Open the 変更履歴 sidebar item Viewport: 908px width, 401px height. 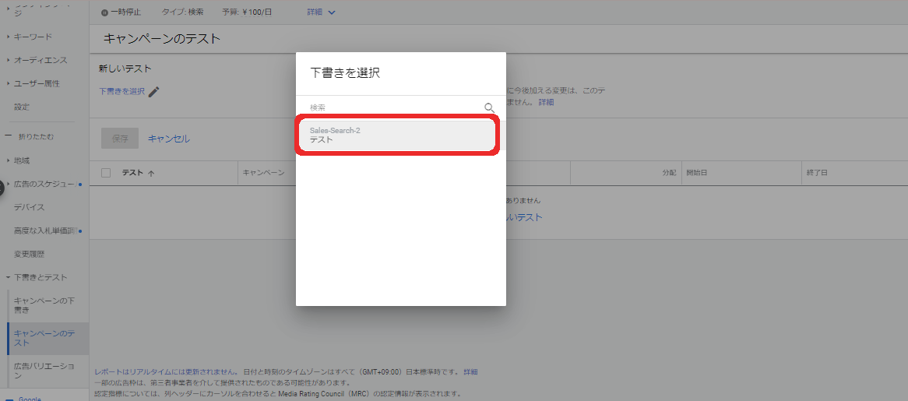coord(30,254)
